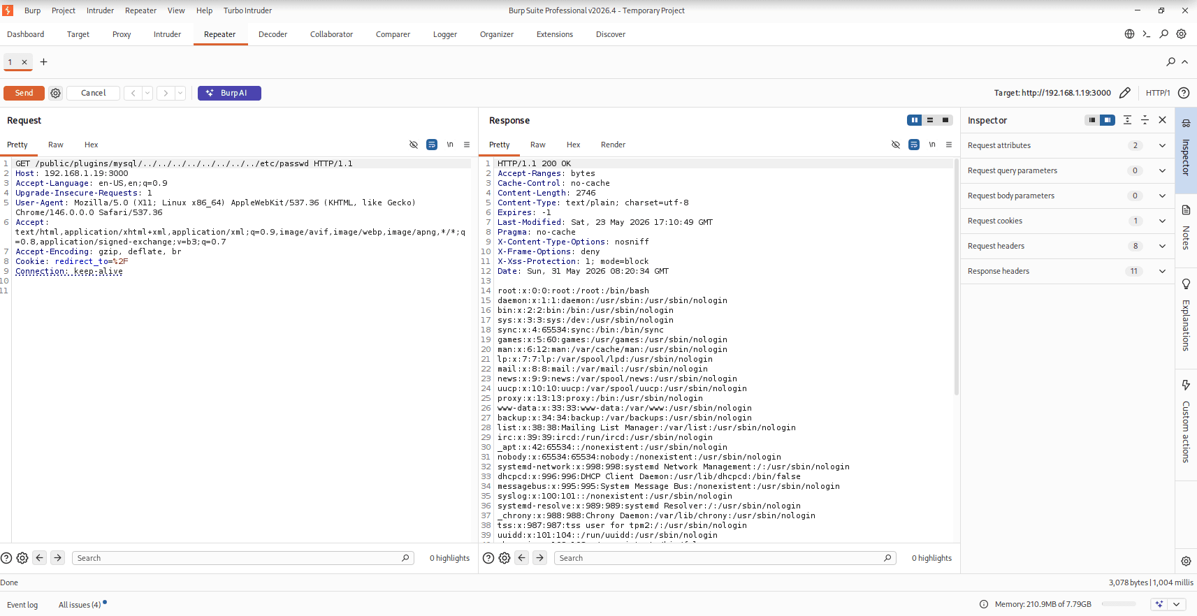1197x616 pixels.
Task: Select Response Raw view
Action: coord(538,145)
